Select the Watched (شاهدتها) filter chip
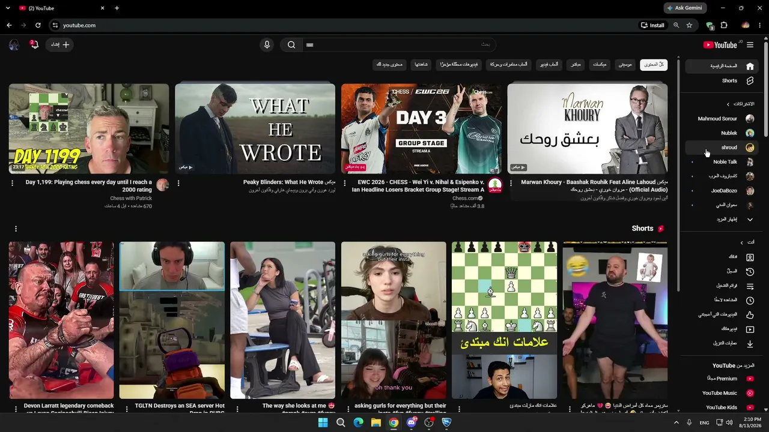 (421, 64)
